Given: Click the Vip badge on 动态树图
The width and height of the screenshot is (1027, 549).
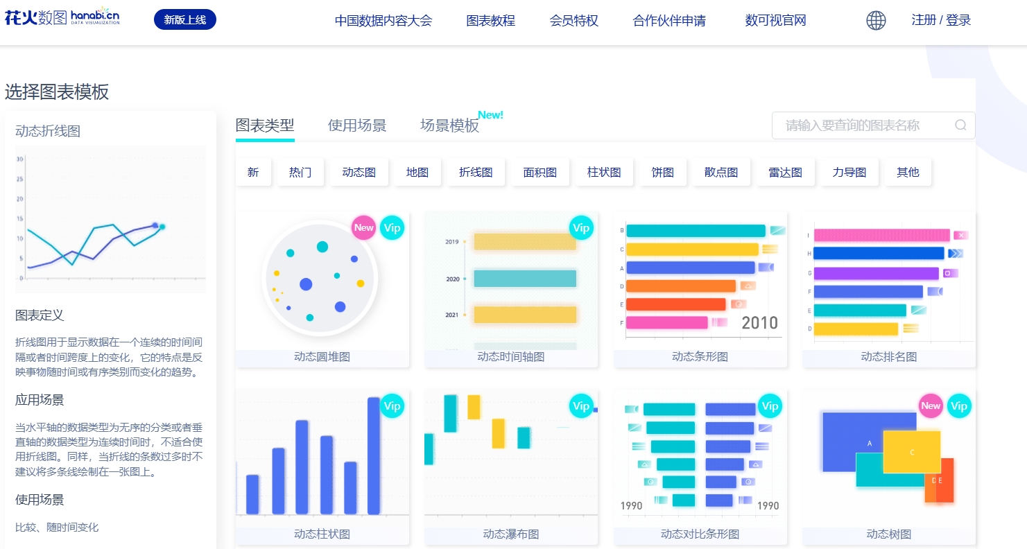Looking at the screenshot, I should 959,406.
